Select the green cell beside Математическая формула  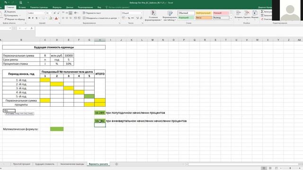point(57,129)
